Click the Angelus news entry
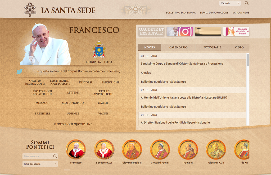271x175 pixels. coord(146,72)
